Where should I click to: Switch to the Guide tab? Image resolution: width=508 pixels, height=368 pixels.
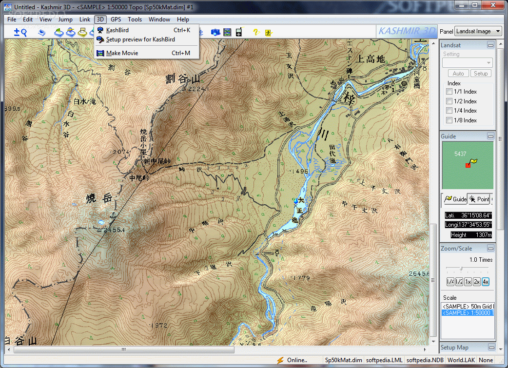[455, 199]
